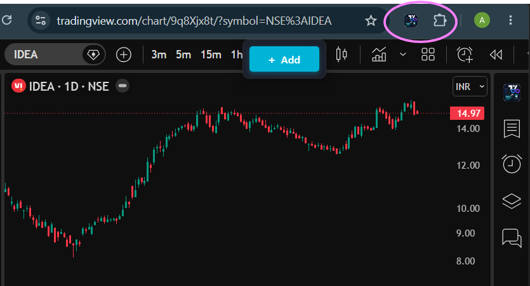This screenshot has height=286, width=530.
Task: Click the 10.00 price axis label
Action: tap(468, 209)
